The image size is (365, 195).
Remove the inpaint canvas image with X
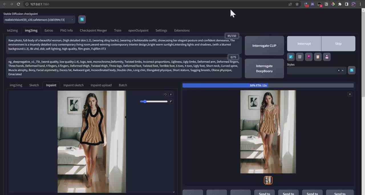pyautogui.click(x=171, y=94)
